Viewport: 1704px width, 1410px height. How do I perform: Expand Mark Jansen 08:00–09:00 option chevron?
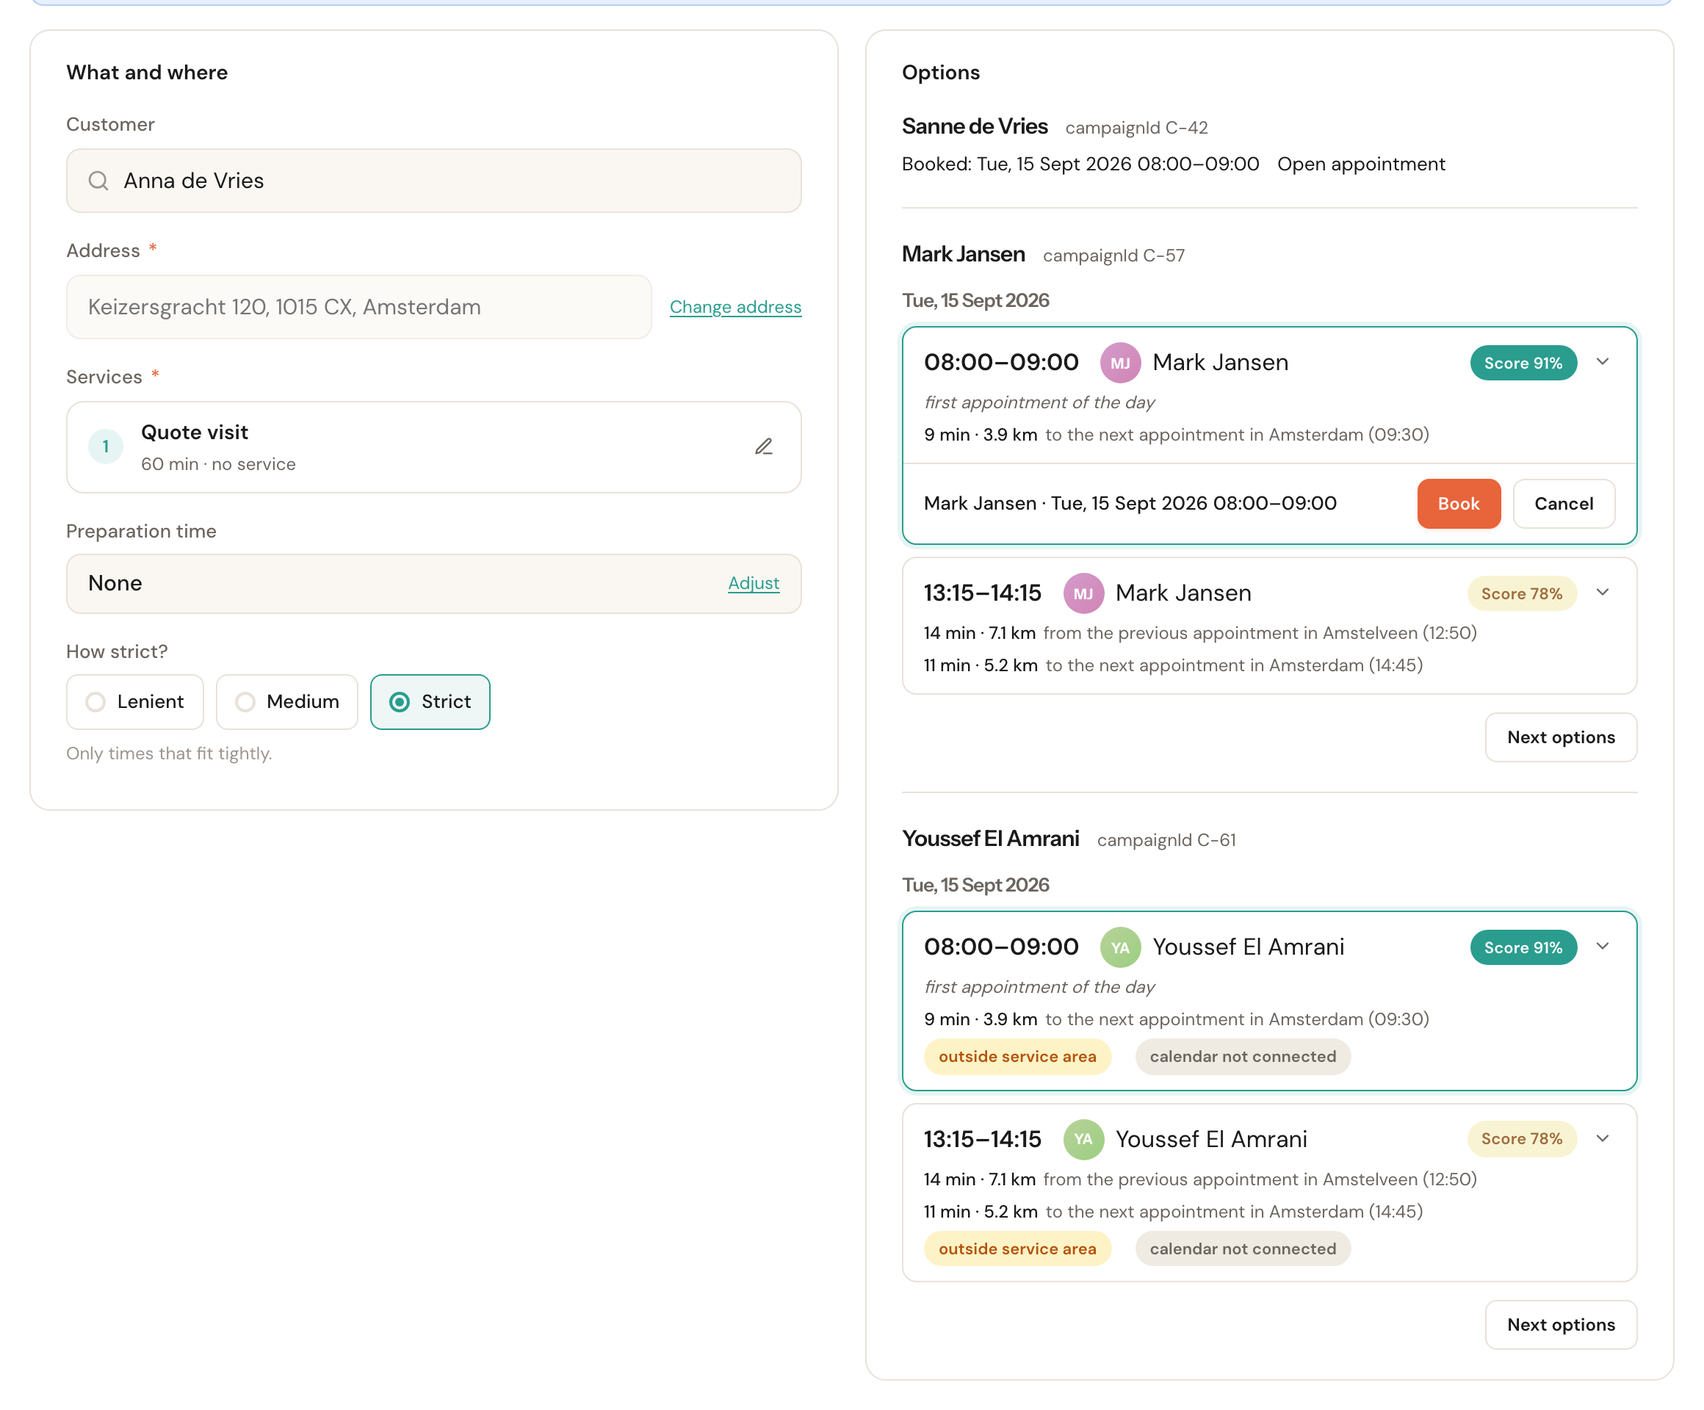pyautogui.click(x=1603, y=362)
